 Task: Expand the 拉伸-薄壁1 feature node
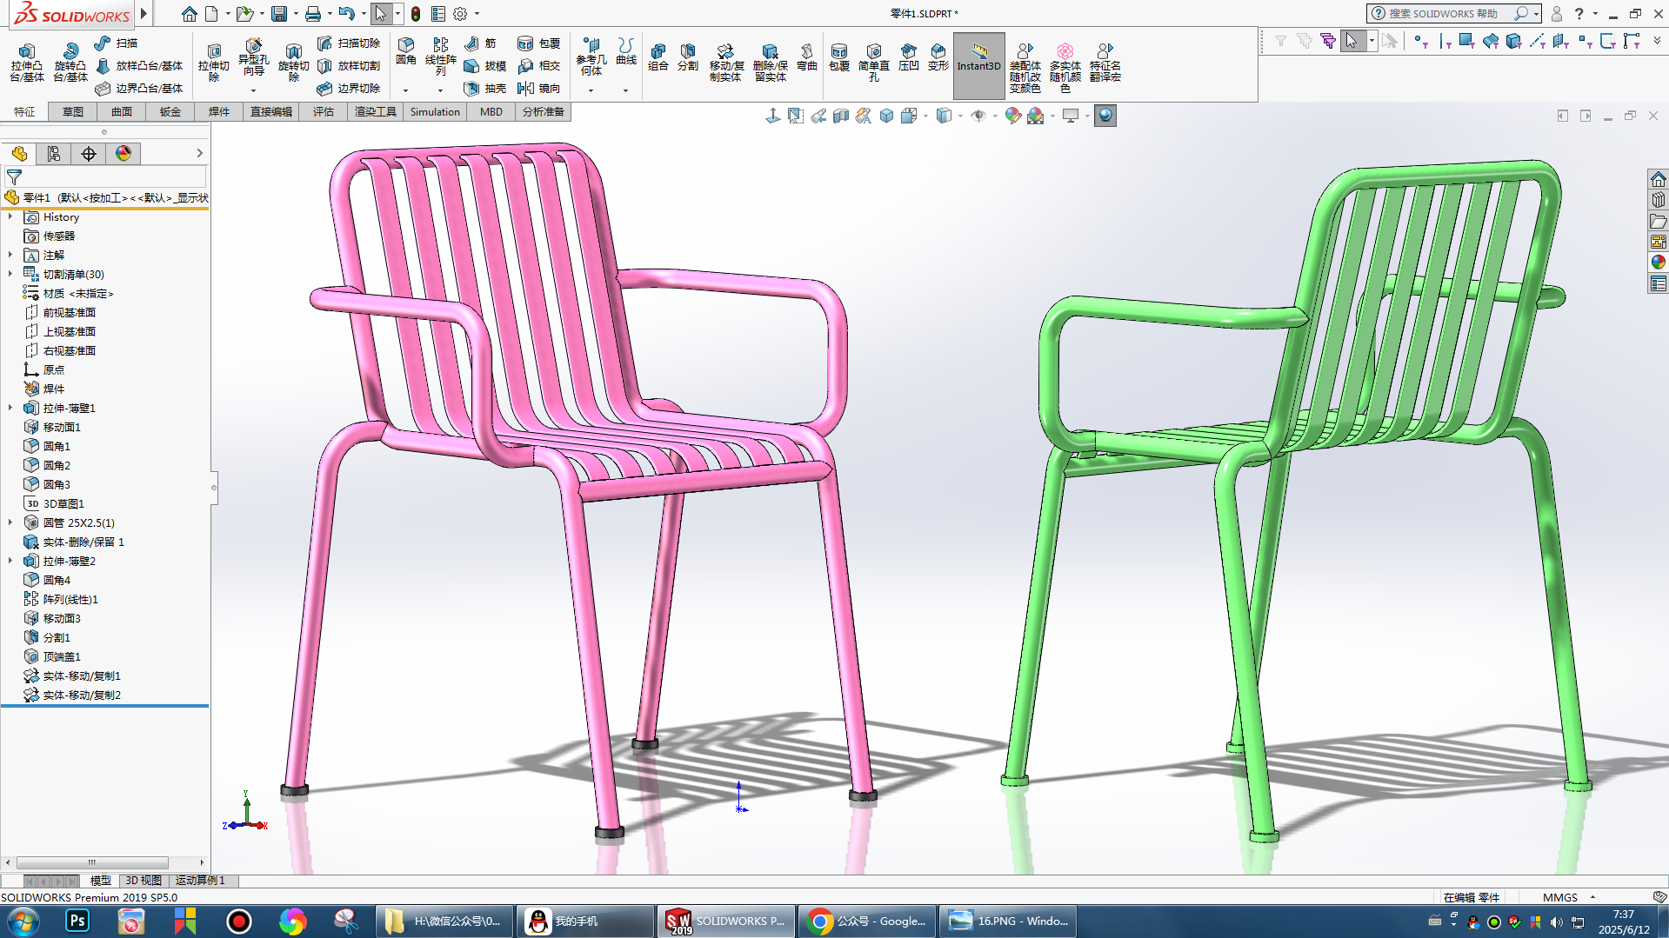pos(10,408)
